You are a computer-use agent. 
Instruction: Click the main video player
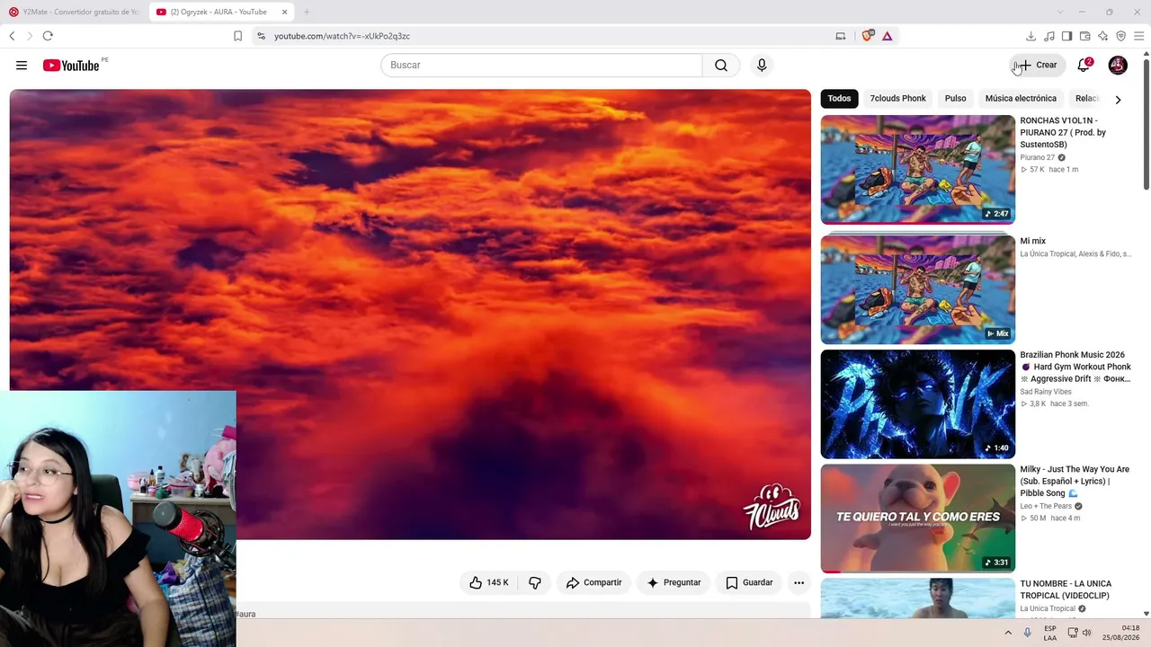(410, 315)
